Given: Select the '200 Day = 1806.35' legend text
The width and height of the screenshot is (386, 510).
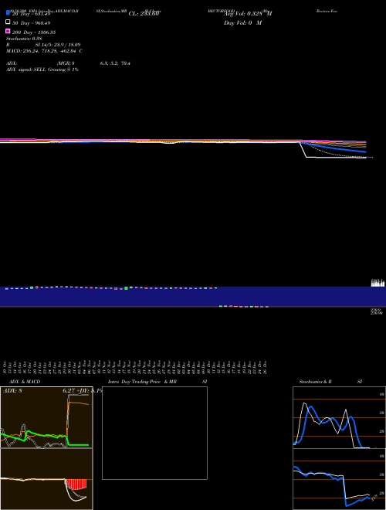Looking at the screenshot, I should (34, 32).
